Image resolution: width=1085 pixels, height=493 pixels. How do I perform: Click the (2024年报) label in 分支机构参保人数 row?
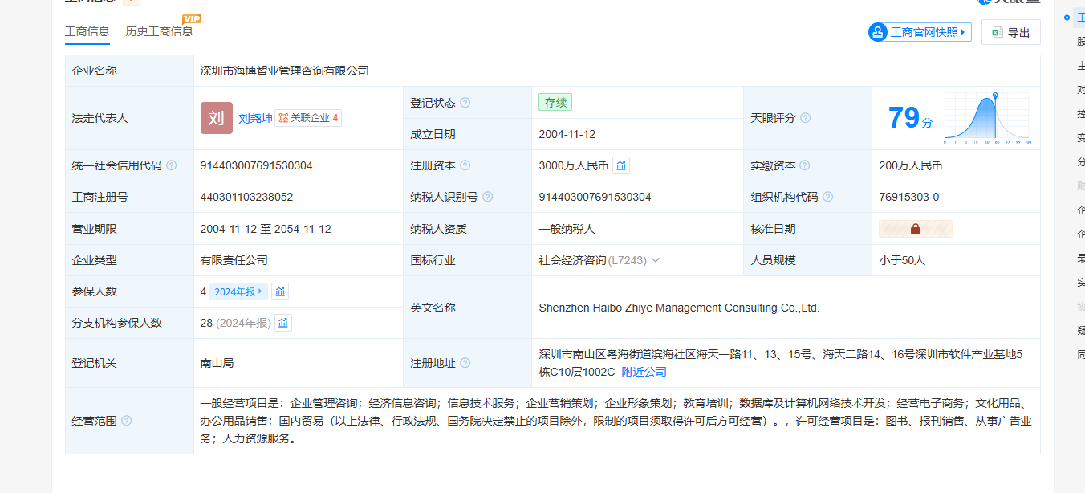[x=243, y=323]
